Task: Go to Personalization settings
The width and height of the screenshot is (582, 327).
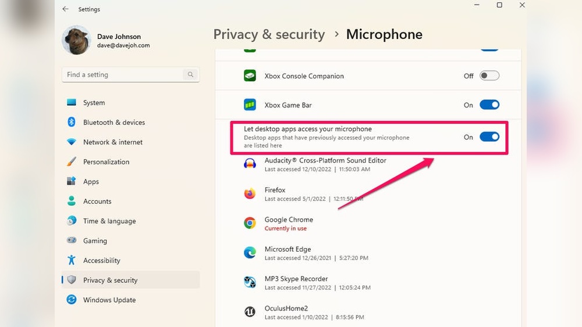Action: (x=130, y=162)
